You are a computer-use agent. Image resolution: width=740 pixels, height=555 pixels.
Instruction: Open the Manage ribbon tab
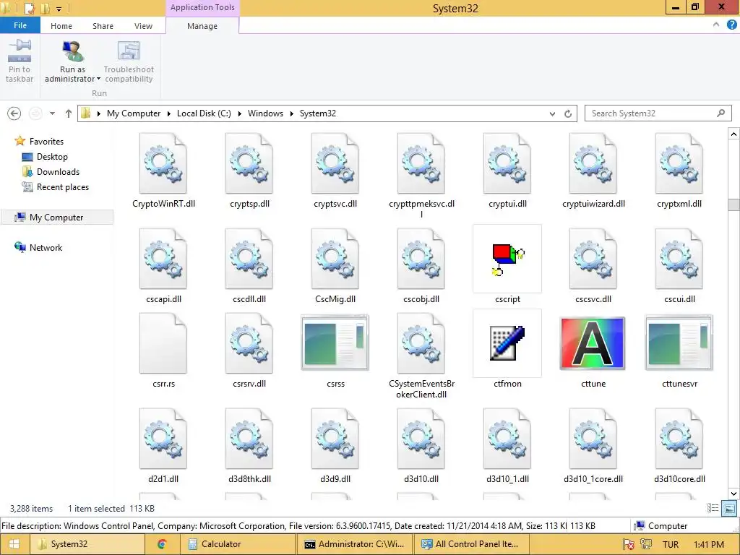(x=202, y=26)
